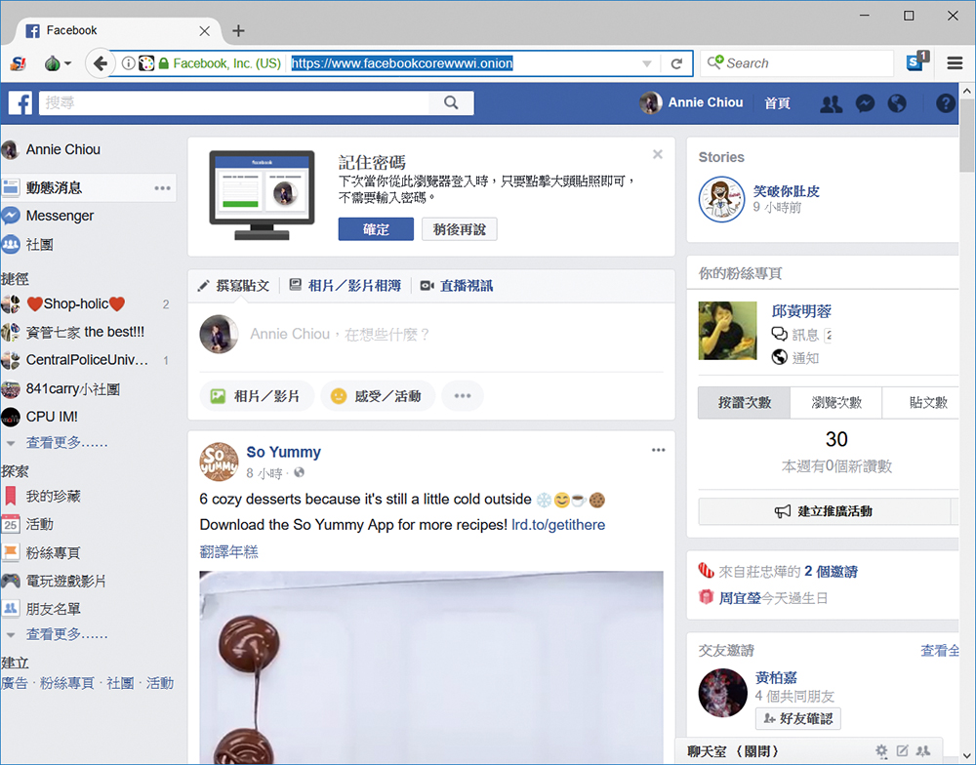Open the 笑破你肚皮 story thumbnail

[721, 199]
